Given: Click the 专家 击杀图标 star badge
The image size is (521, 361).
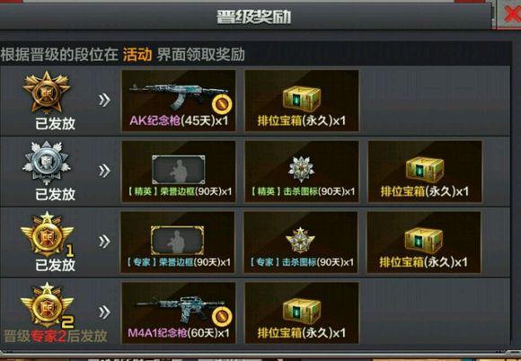Looking at the screenshot, I should [300, 240].
